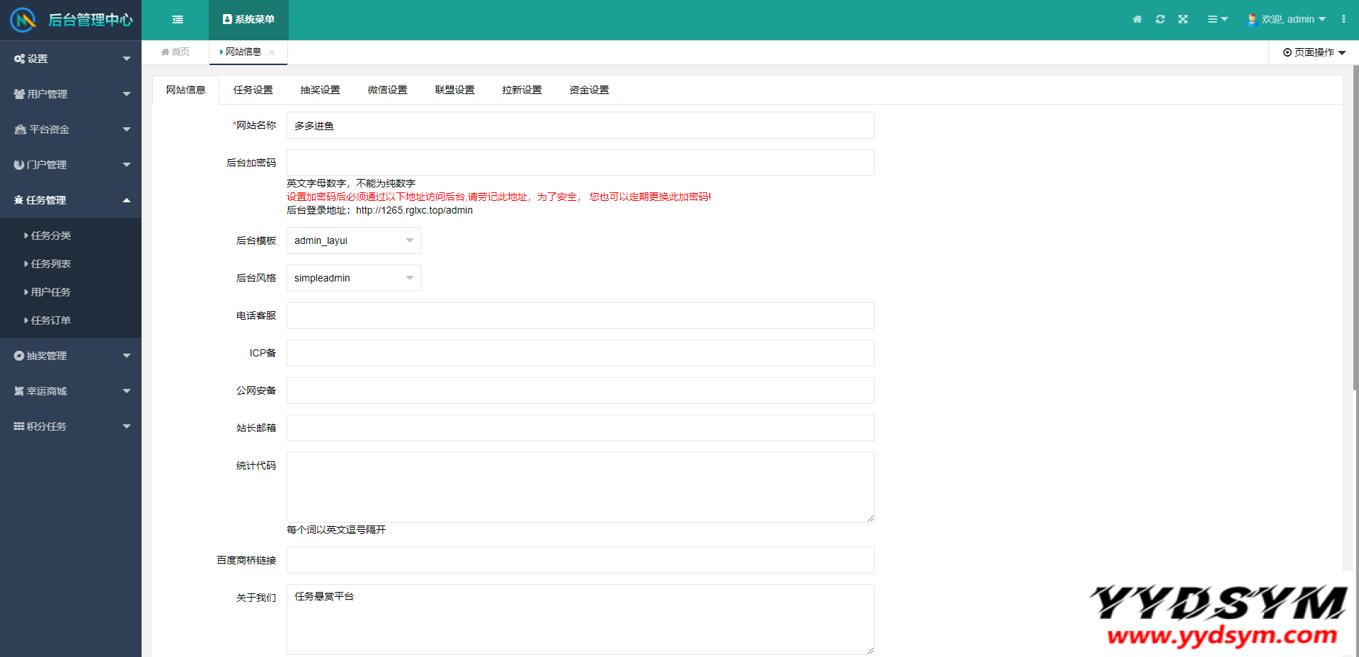Screen dimensions: 1359x657
Task: Open the vertical three-dot more menu
Action: pyautogui.click(x=1343, y=20)
